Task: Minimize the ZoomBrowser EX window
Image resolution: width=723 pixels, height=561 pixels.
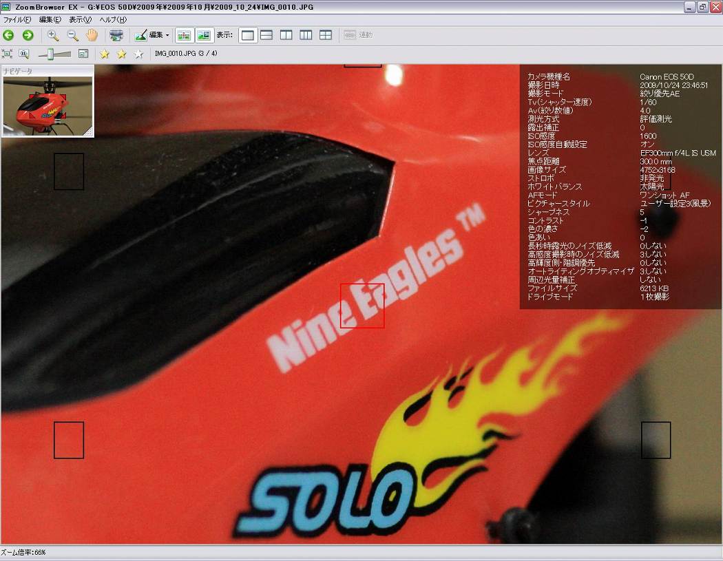Action: 689,7
